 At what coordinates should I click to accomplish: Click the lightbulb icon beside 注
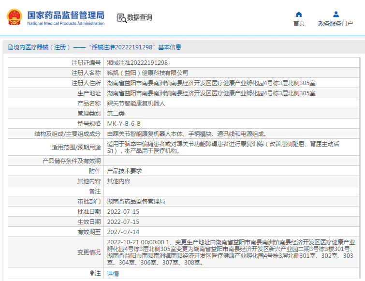pos(92,273)
